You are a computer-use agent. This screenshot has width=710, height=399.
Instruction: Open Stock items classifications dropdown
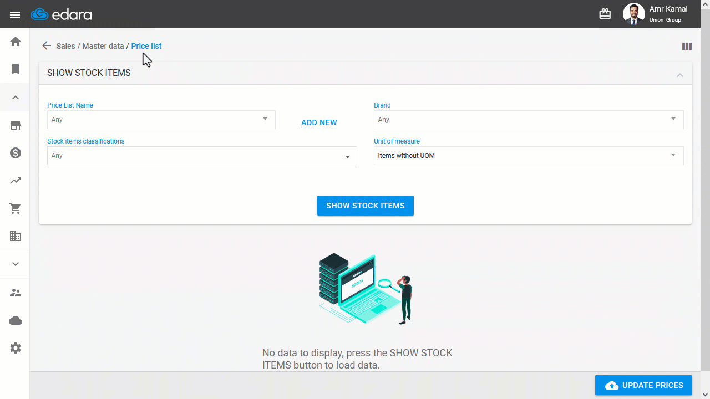pos(202,156)
